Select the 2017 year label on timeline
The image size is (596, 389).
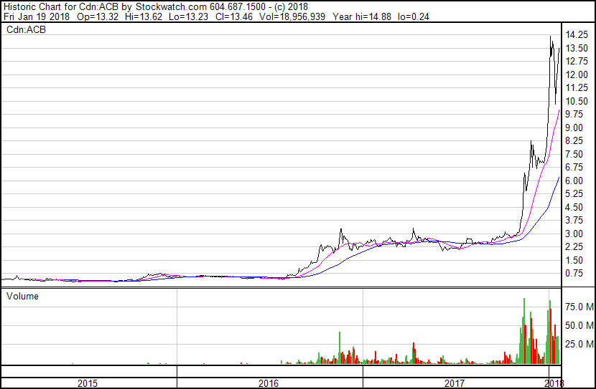point(455,383)
